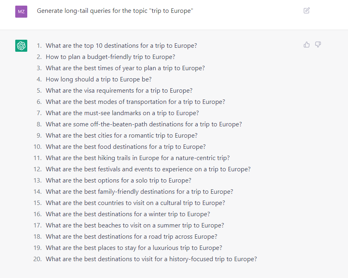
Task: Click the modes of transportation question
Action: pos(135,102)
